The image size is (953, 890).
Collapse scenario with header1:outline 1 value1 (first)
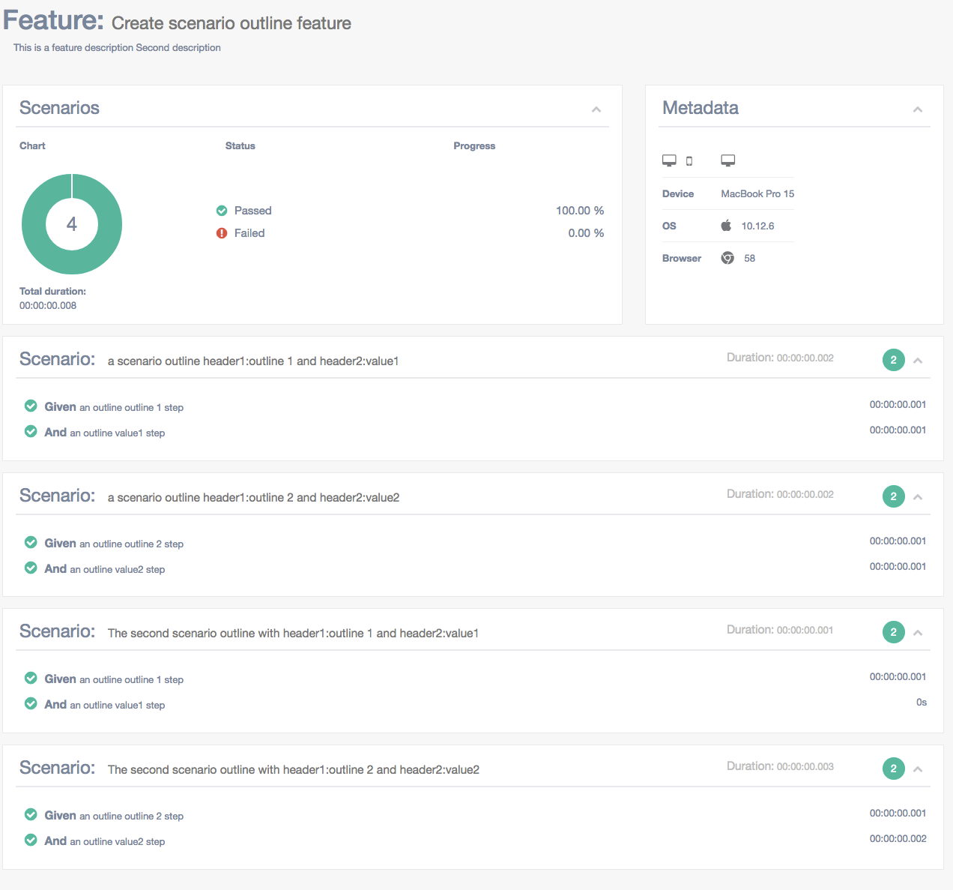coord(918,361)
